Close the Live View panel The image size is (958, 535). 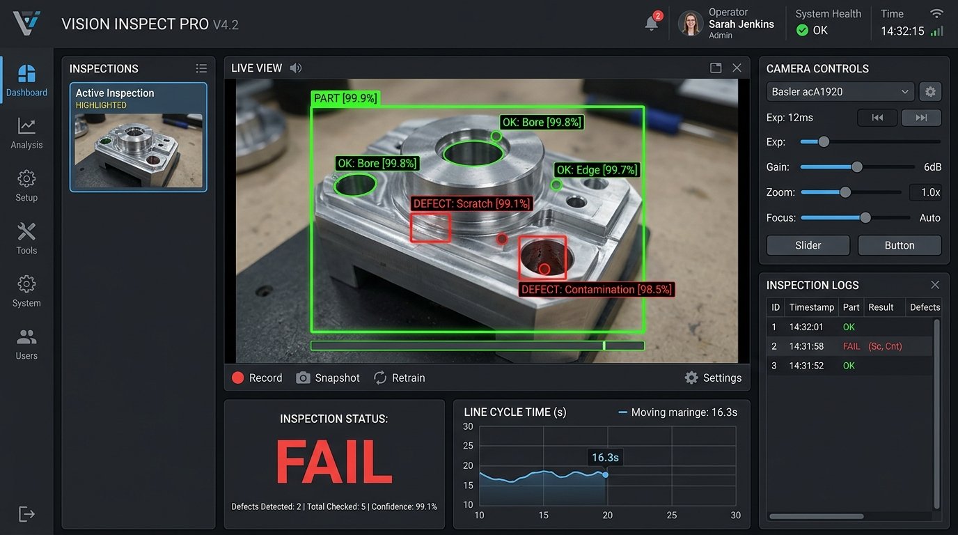tap(737, 68)
